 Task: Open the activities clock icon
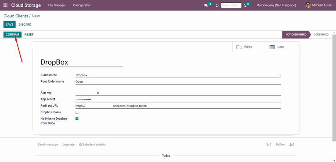point(245,5)
